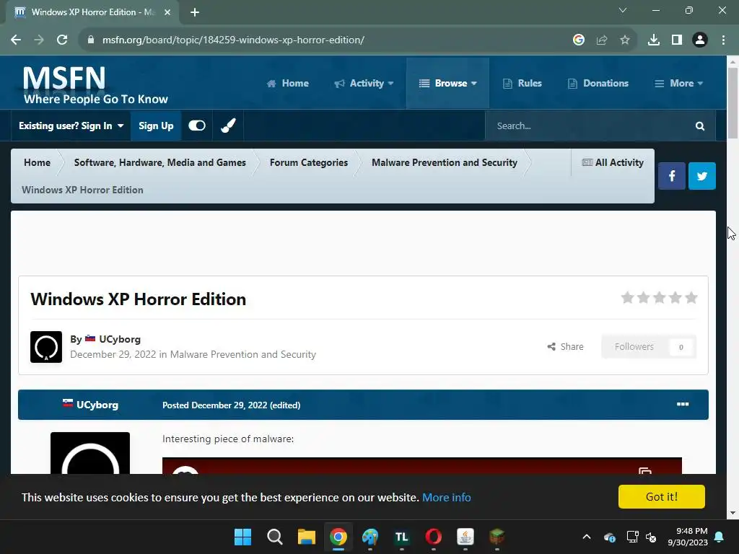Open the tab search chevron
Image resolution: width=739 pixels, height=554 pixels.
point(623,10)
